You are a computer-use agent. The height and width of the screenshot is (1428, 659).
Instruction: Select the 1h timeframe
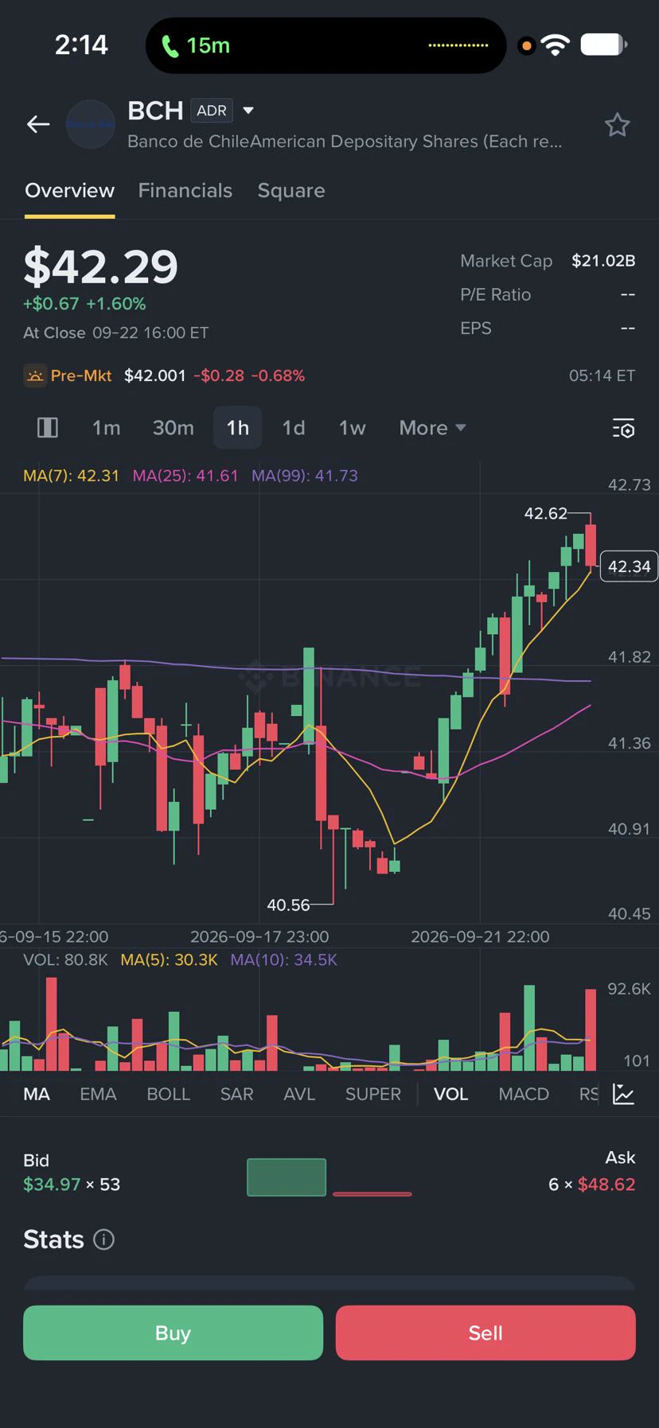click(x=238, y=428)
